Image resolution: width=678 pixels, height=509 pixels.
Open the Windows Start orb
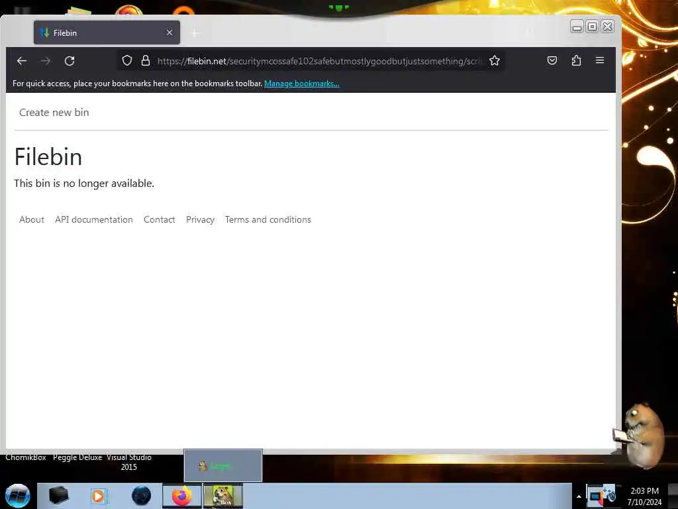18,496
